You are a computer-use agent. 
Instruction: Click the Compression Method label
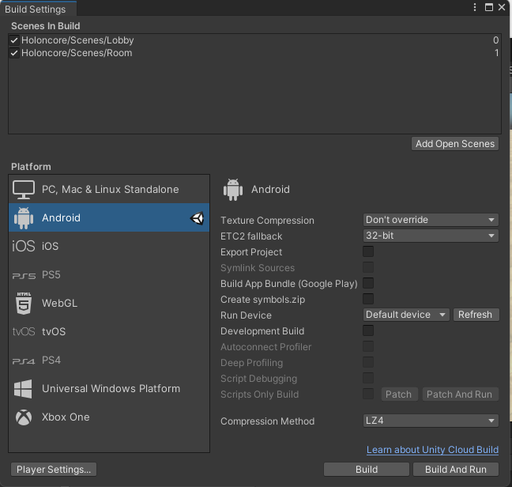click(x=267, y=421)
